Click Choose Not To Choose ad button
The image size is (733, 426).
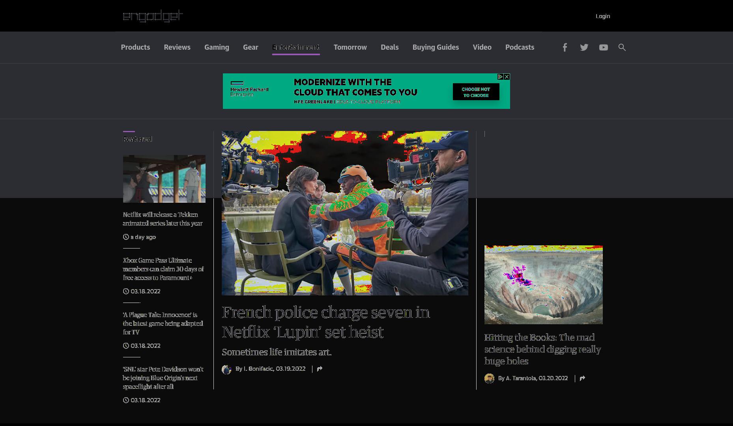coord(476,92)
